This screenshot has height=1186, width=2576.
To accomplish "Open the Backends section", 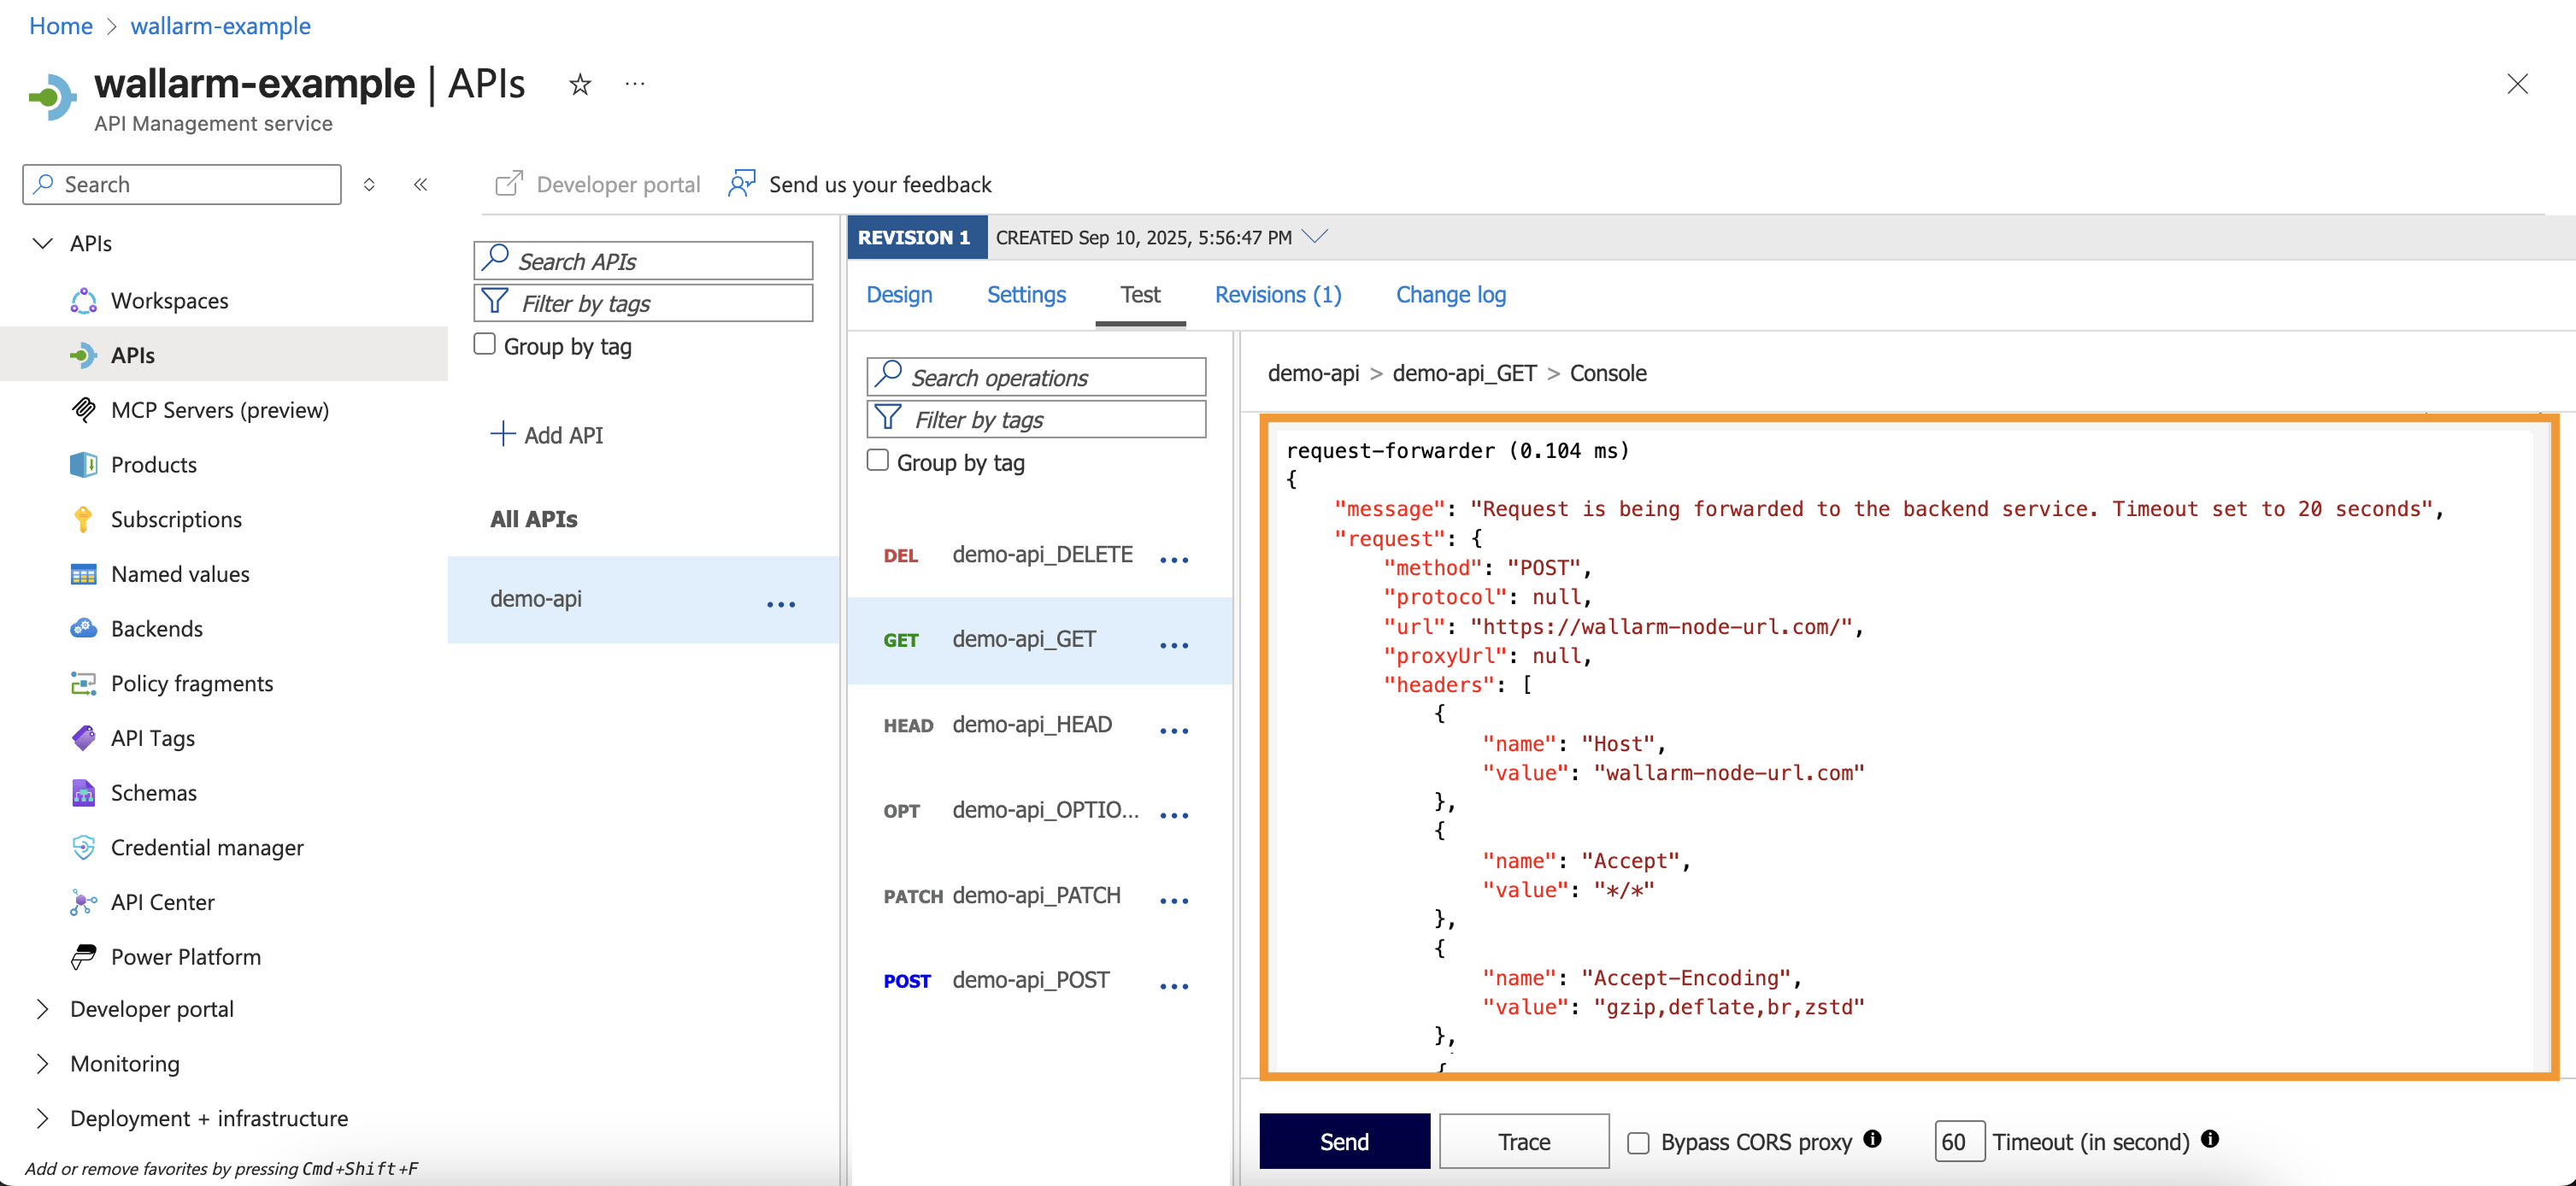I will tap(156, 628).
